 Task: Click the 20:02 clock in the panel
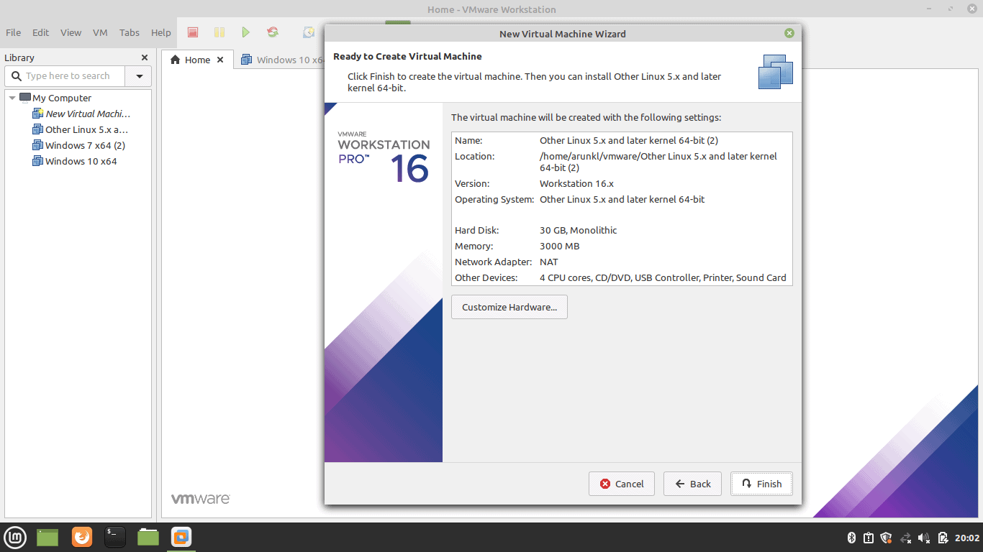click(966, 538)
